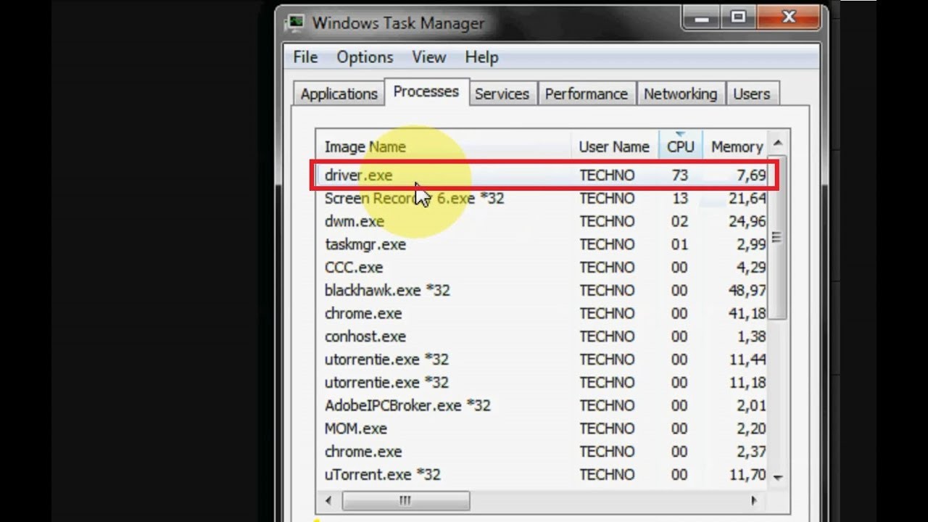Close the Windows Task Manager window
928x522 pixels.
tap(789, 17)
